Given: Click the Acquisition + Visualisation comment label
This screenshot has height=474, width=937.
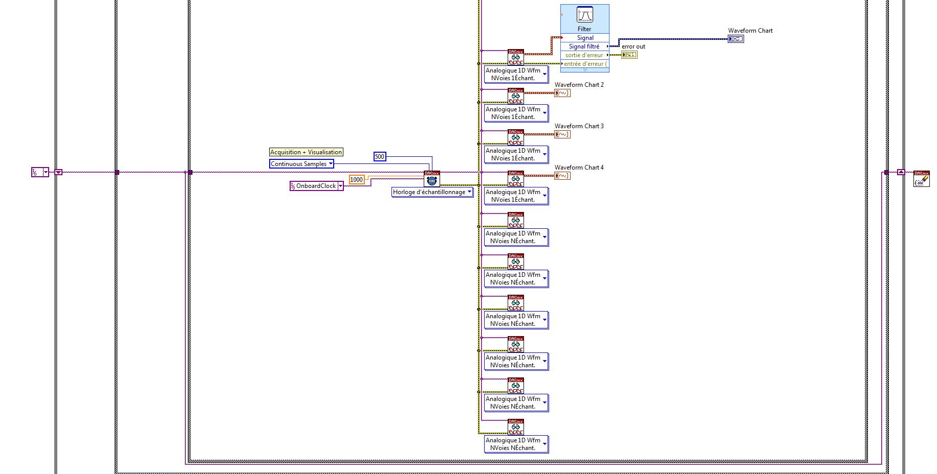Looking at the screenshot, I should tap(306, 152).
